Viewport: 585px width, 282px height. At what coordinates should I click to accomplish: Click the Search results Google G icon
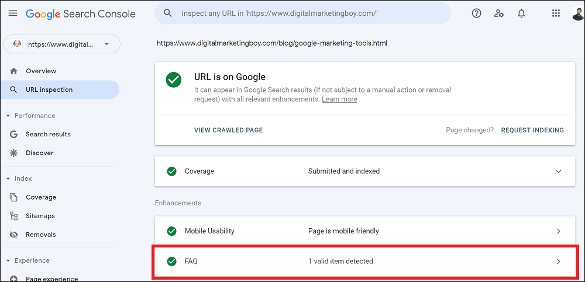(13, 135)
